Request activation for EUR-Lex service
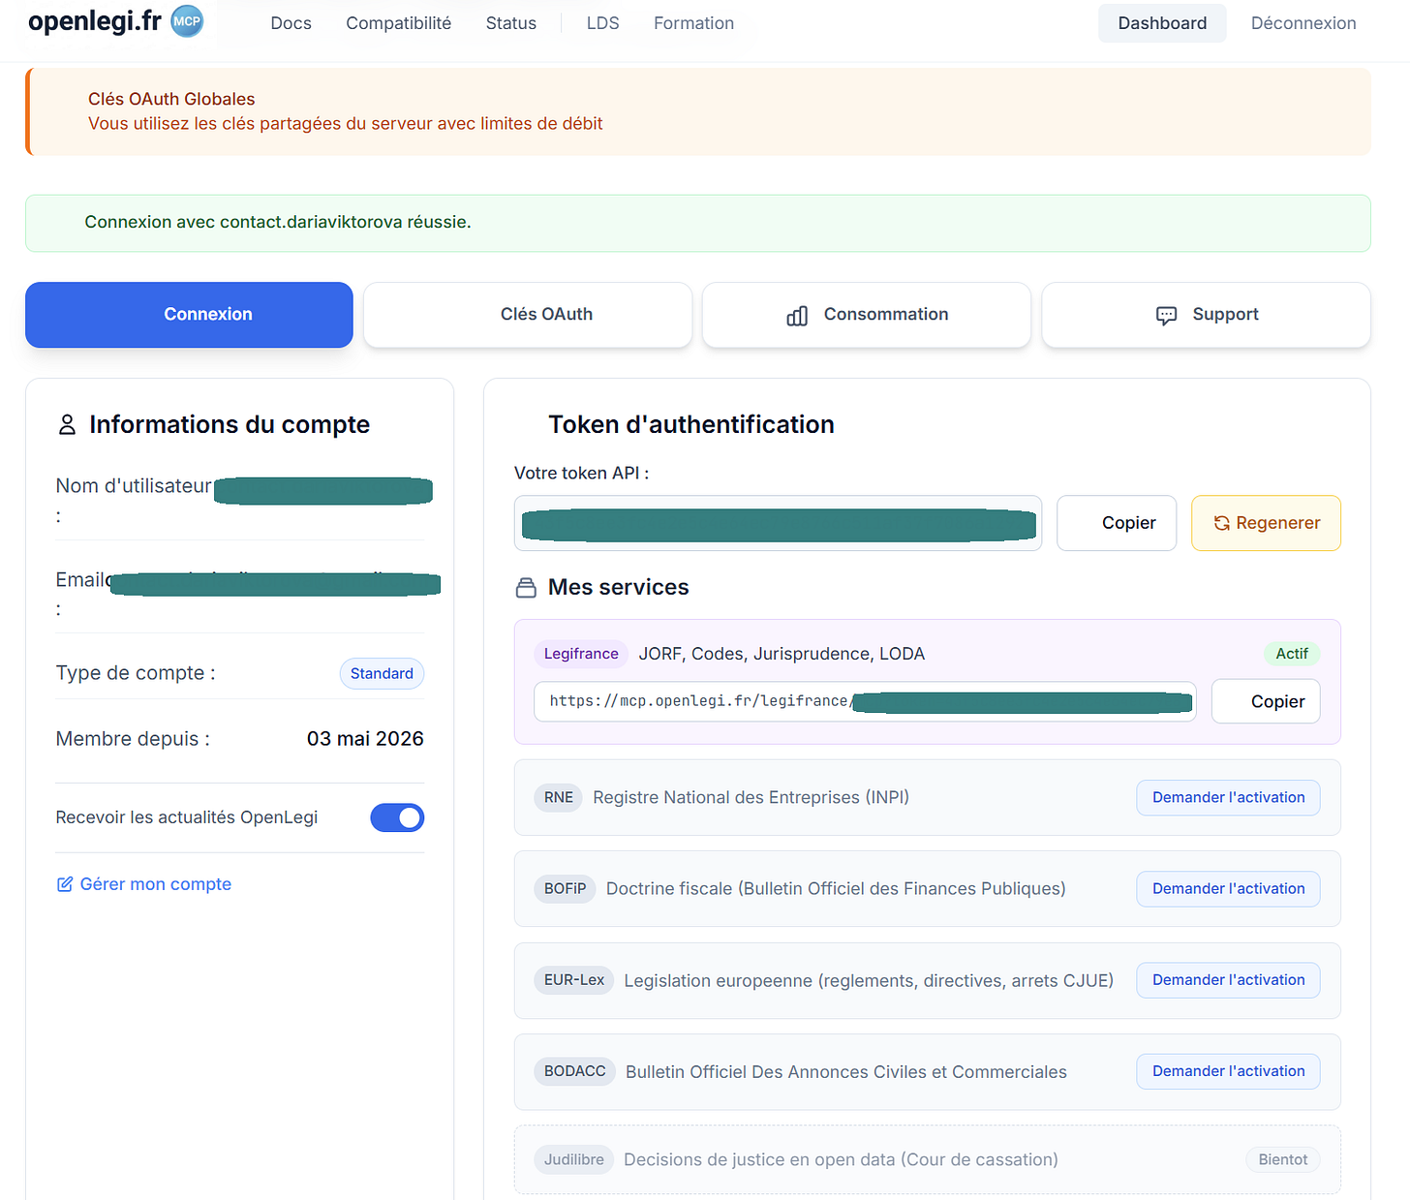1410x1200 pixels. pyautogui.click(x=1228, y=980)
